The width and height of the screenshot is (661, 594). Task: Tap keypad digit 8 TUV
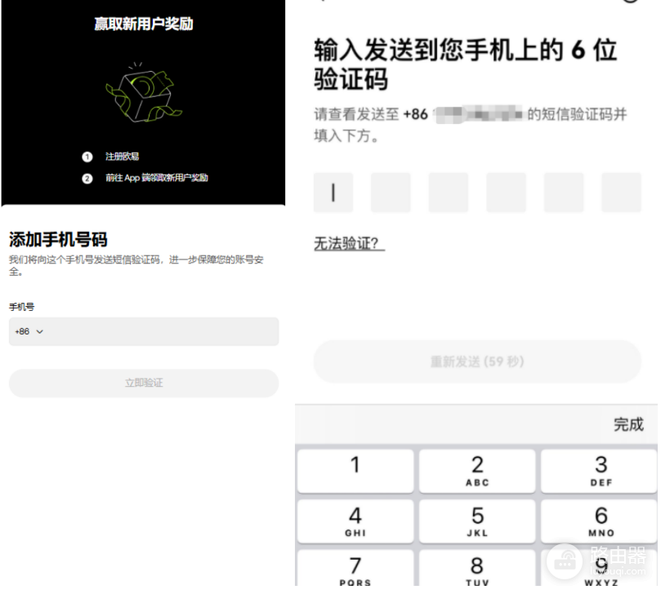(x=477, y=569)
